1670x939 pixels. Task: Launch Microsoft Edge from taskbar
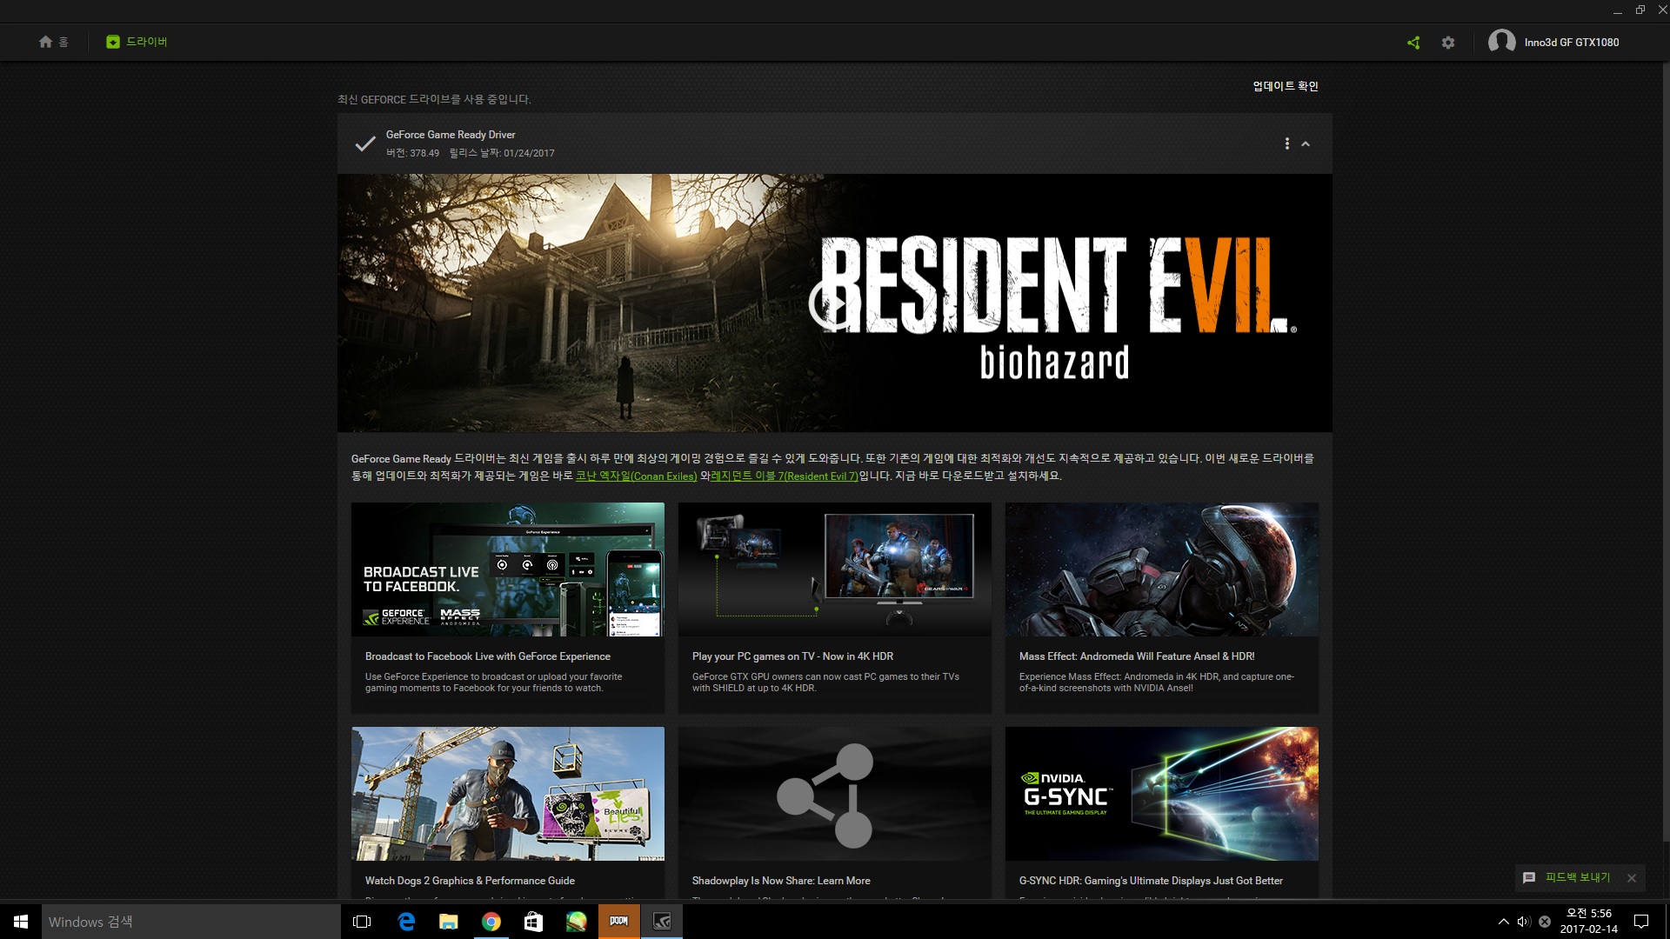tap(406, 922)
